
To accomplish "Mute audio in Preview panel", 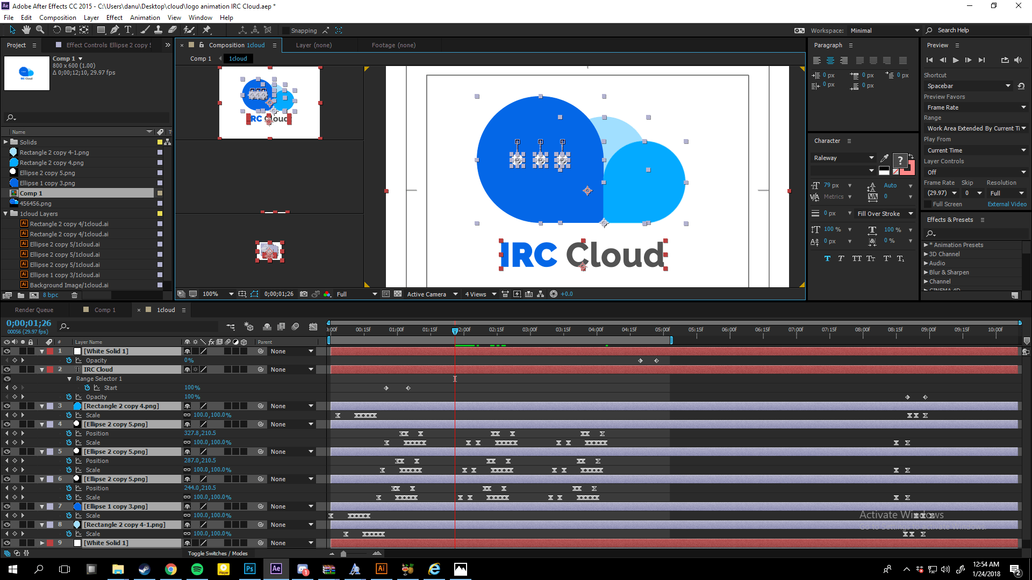I will [x=1018, y=60].
